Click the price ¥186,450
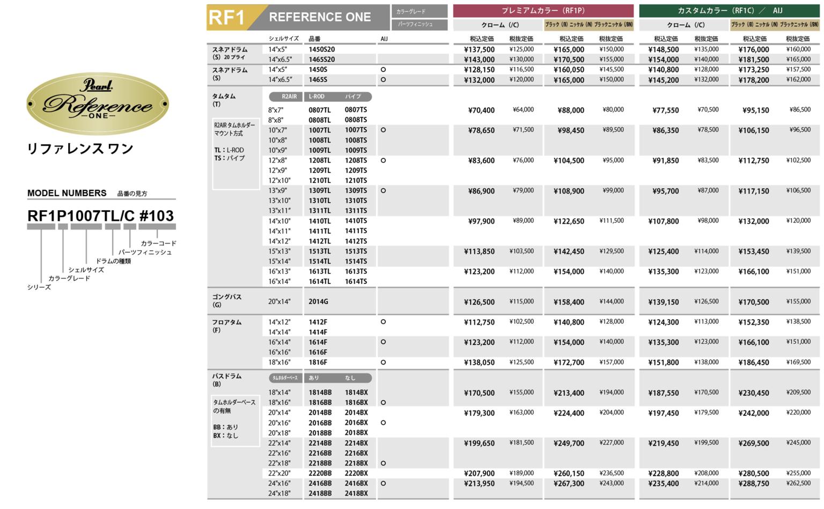 754,363
